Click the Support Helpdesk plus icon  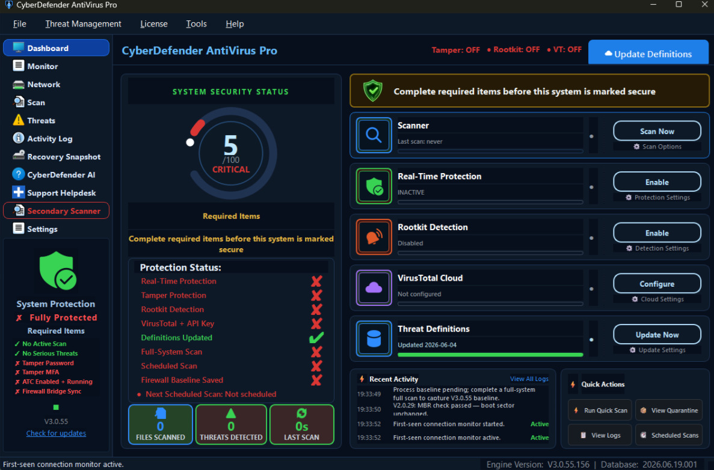(x=18, y=192)
